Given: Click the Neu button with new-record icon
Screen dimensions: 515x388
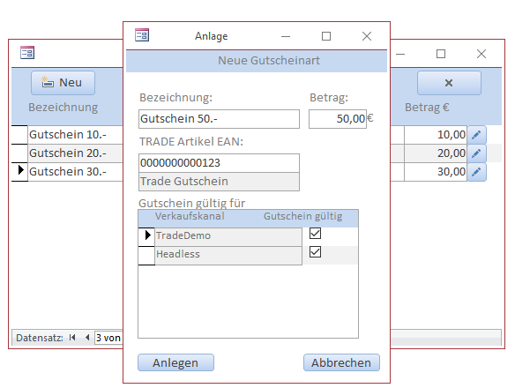Looking at the screenshot, I should point(63,83).
